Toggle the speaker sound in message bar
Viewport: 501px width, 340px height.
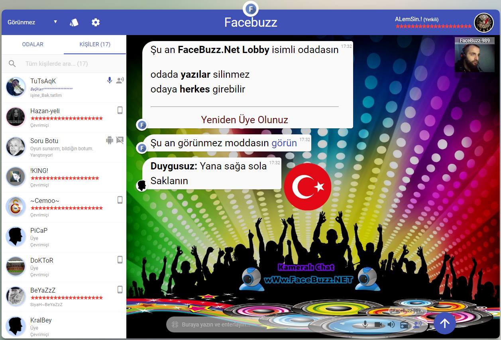click(x=391, y=324)
